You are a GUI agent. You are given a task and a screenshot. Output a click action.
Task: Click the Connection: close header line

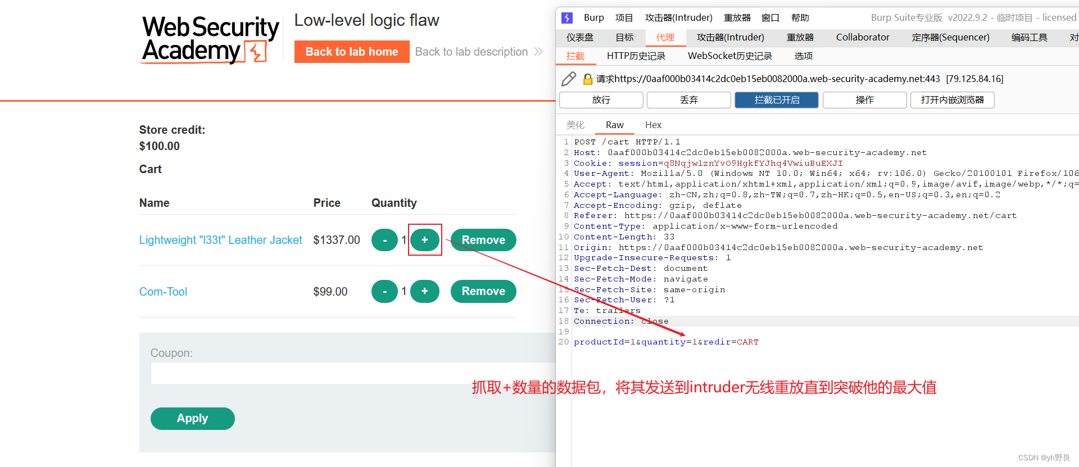pos(621,321)
